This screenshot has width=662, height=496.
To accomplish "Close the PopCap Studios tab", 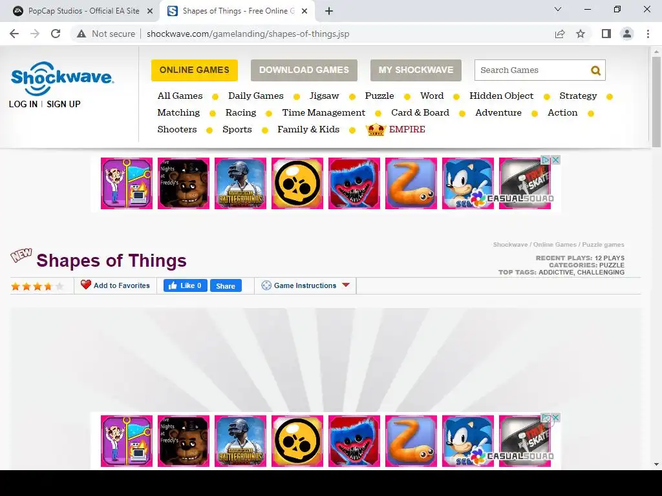I will (x=150, y=12).
